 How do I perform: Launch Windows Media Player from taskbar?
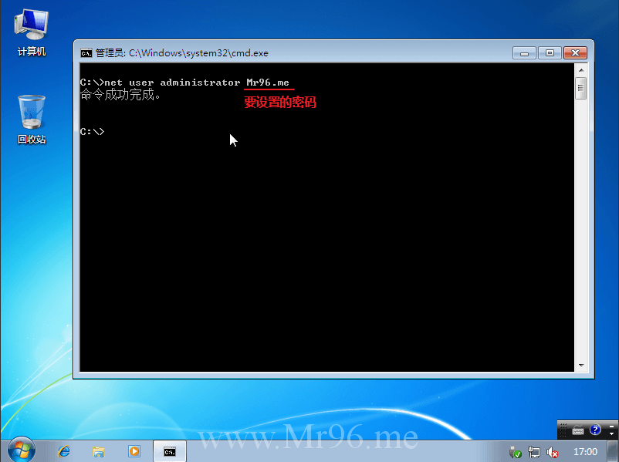click(134, 451)
